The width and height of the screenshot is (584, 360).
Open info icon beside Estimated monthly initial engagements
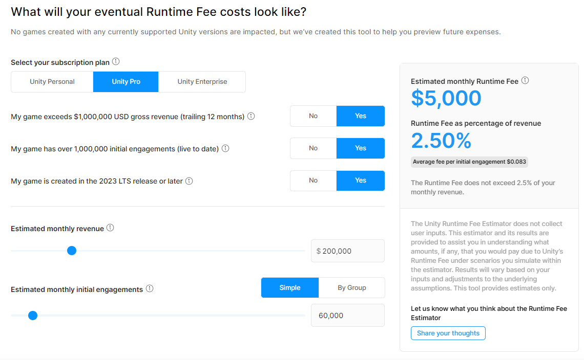pos(150,288)
